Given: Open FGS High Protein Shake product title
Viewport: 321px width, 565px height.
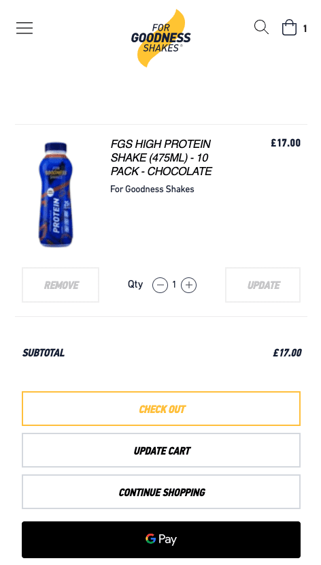Looking at the screenshot, I should coord(161,158).
